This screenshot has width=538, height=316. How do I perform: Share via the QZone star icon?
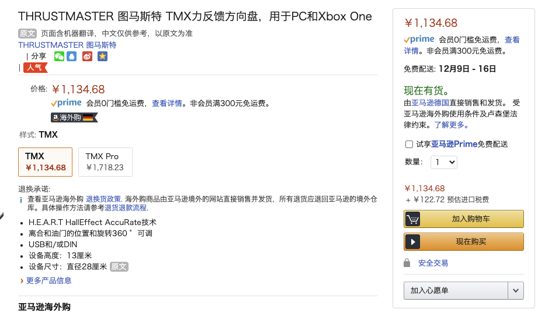point(102,57)
